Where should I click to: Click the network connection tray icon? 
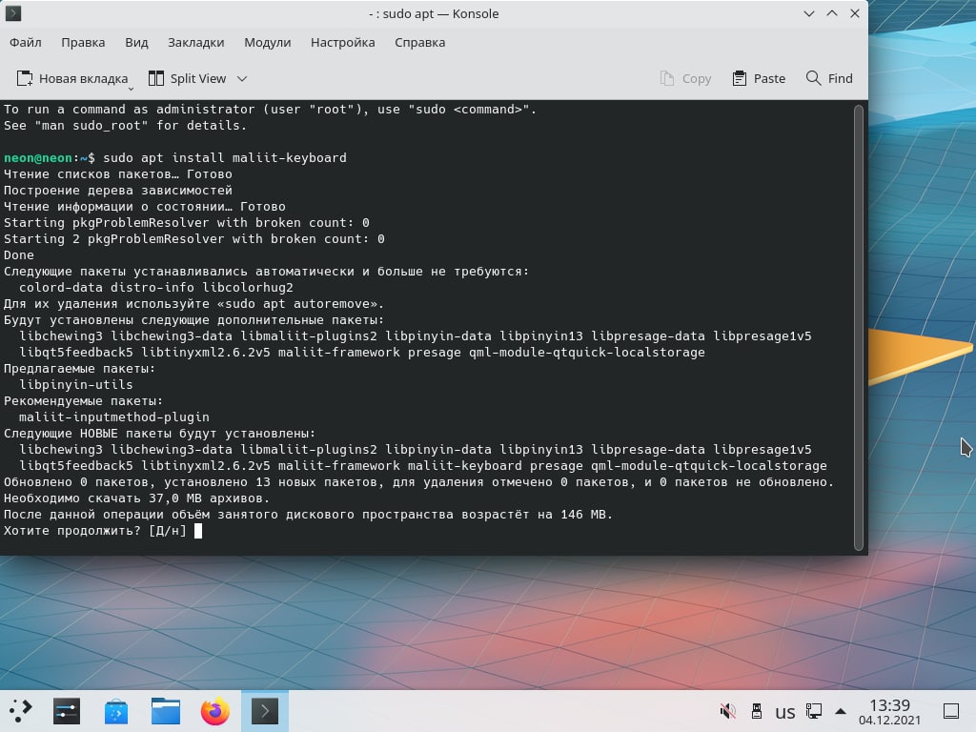(x=814, y=711)
